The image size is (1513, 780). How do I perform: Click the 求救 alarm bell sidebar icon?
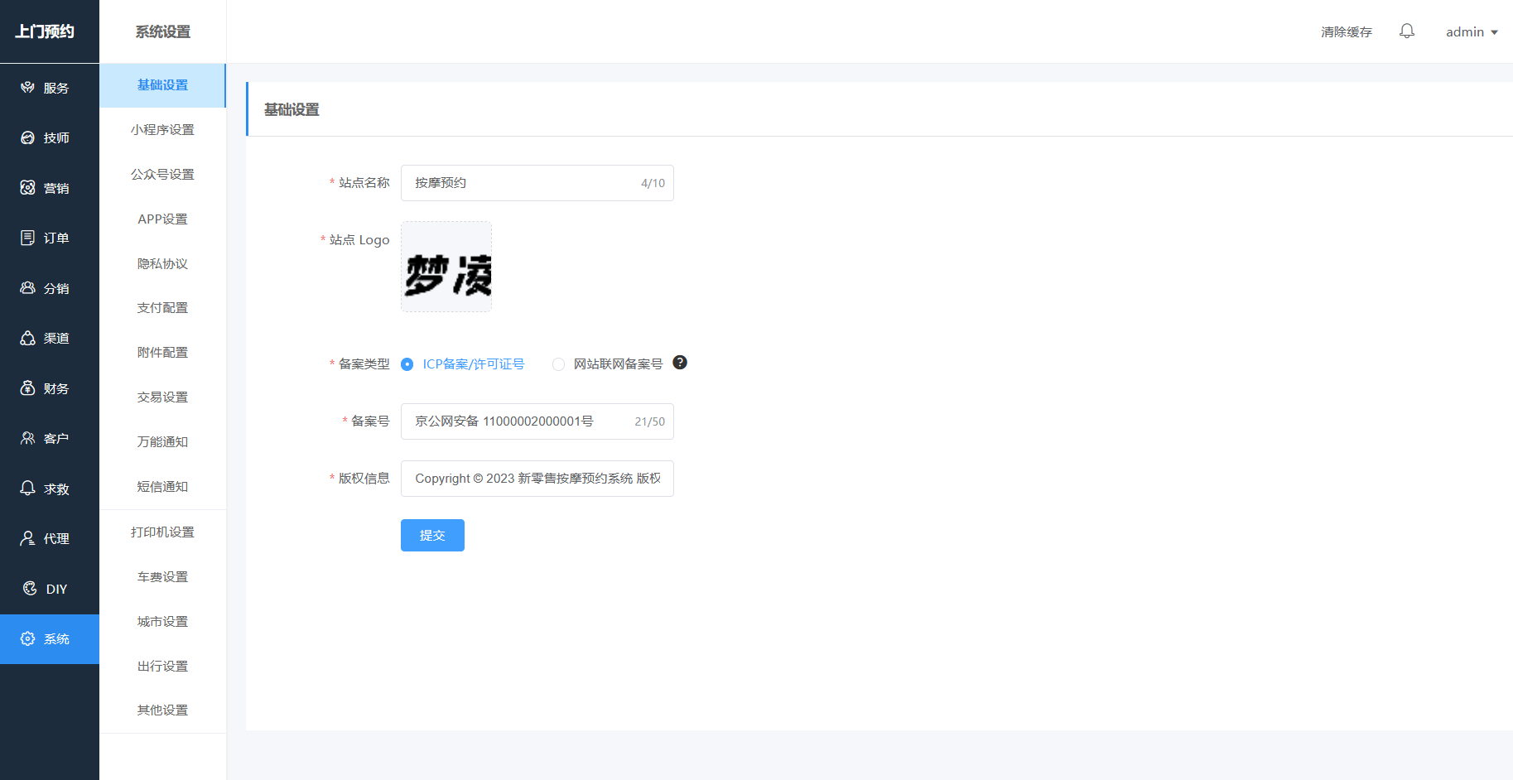point(28,489)
